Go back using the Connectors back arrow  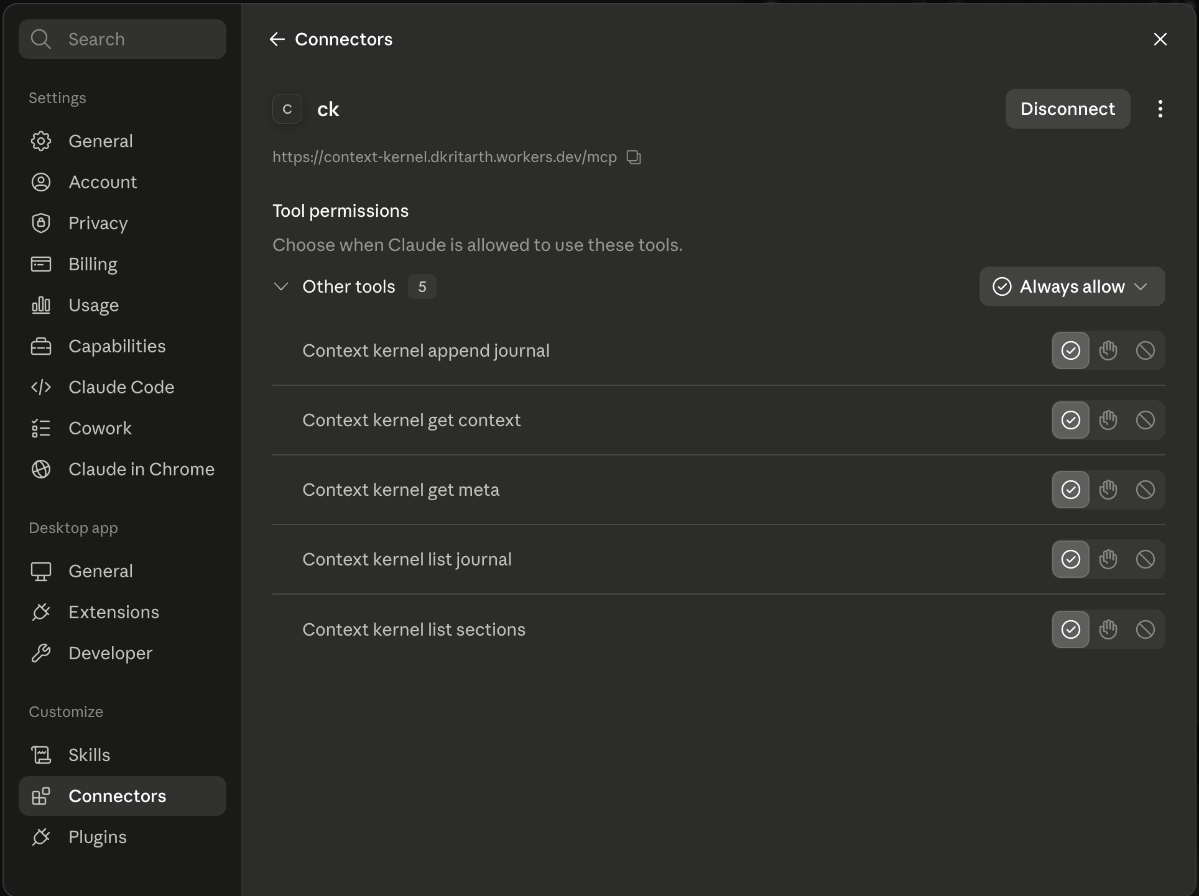tap(277, 39)
